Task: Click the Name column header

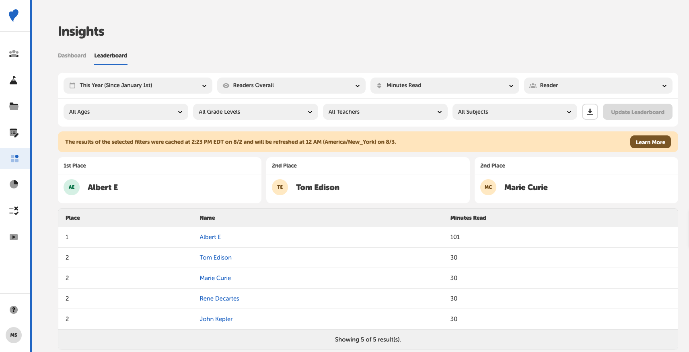Action: pyautogui.click(x=207, y=218)
